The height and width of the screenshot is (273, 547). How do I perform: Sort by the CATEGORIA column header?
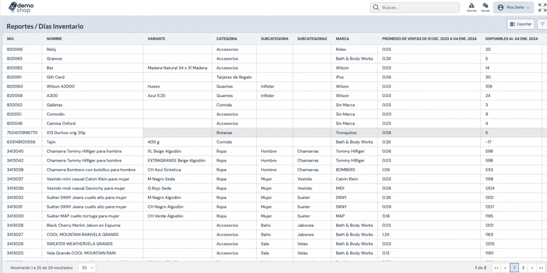(x=227, y=39)
